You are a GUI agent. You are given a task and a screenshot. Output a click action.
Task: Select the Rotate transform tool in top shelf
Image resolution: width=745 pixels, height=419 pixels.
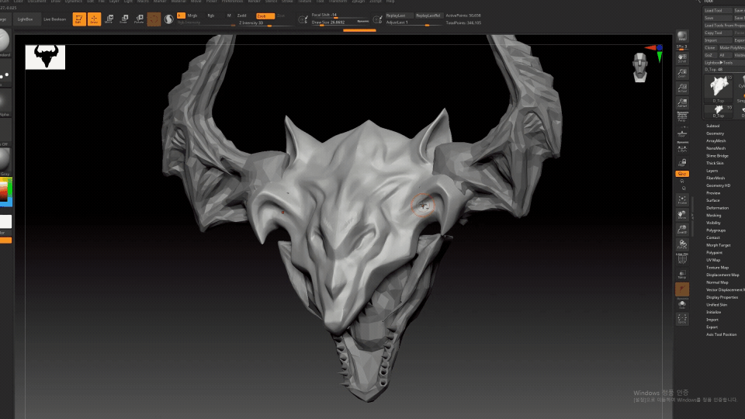139,19
